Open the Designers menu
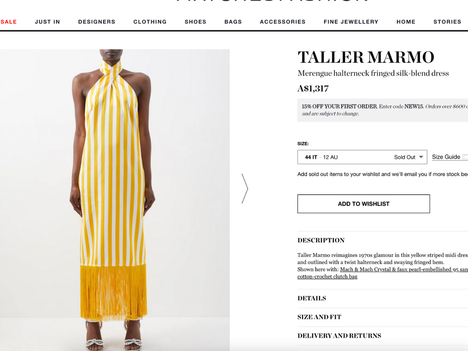This screenshot has width=468, height=351. click(x=97, y=22)
